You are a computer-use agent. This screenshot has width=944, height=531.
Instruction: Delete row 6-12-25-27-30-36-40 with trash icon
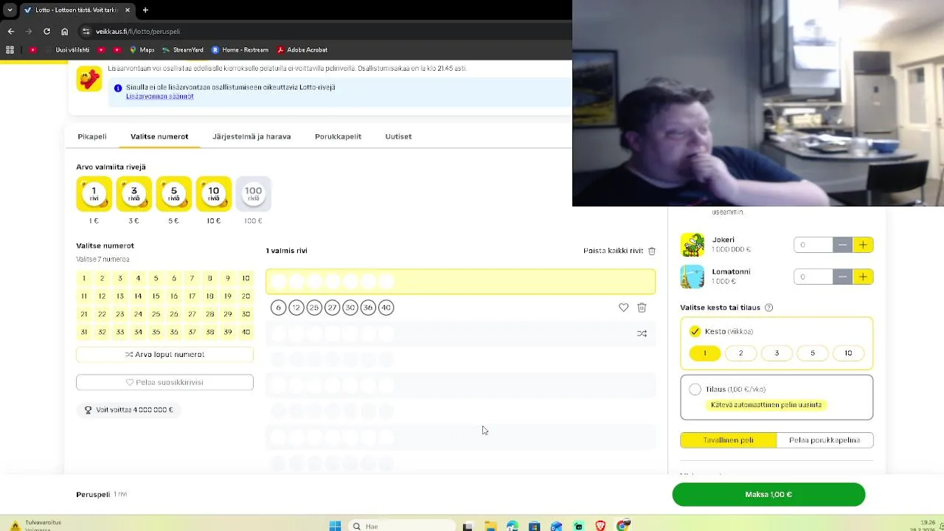click(x=642, y=308)
